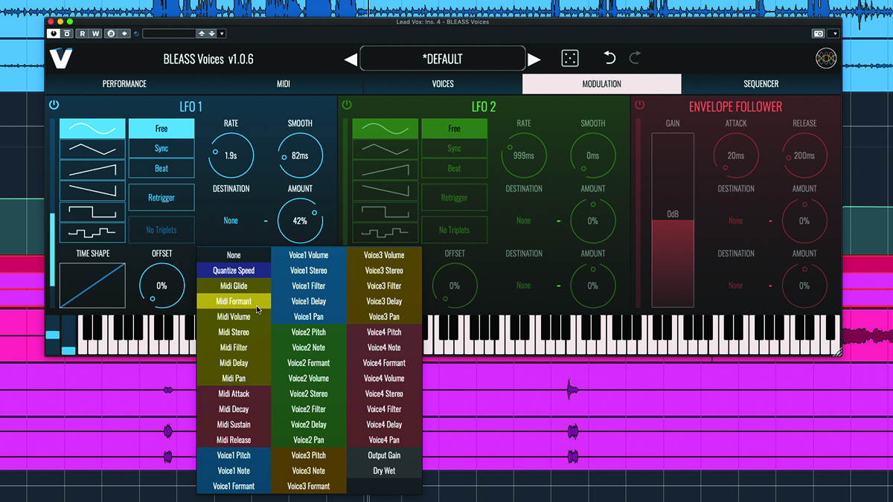Open LFO 1 destination selector showing None

[x=231, y=221]
